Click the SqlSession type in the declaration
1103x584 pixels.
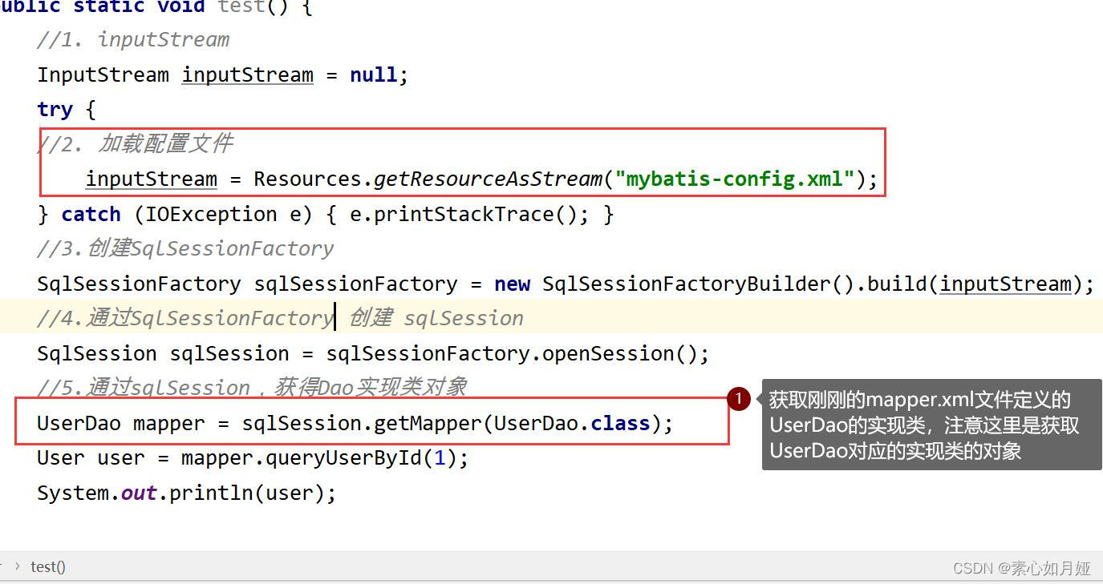tap(97, 353)
